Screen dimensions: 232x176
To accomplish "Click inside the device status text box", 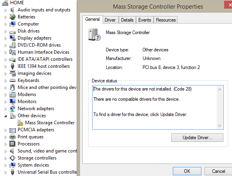I will [155, 107].
